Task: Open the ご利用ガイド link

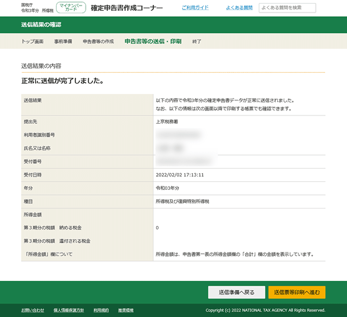Action: tap(195, 7)
